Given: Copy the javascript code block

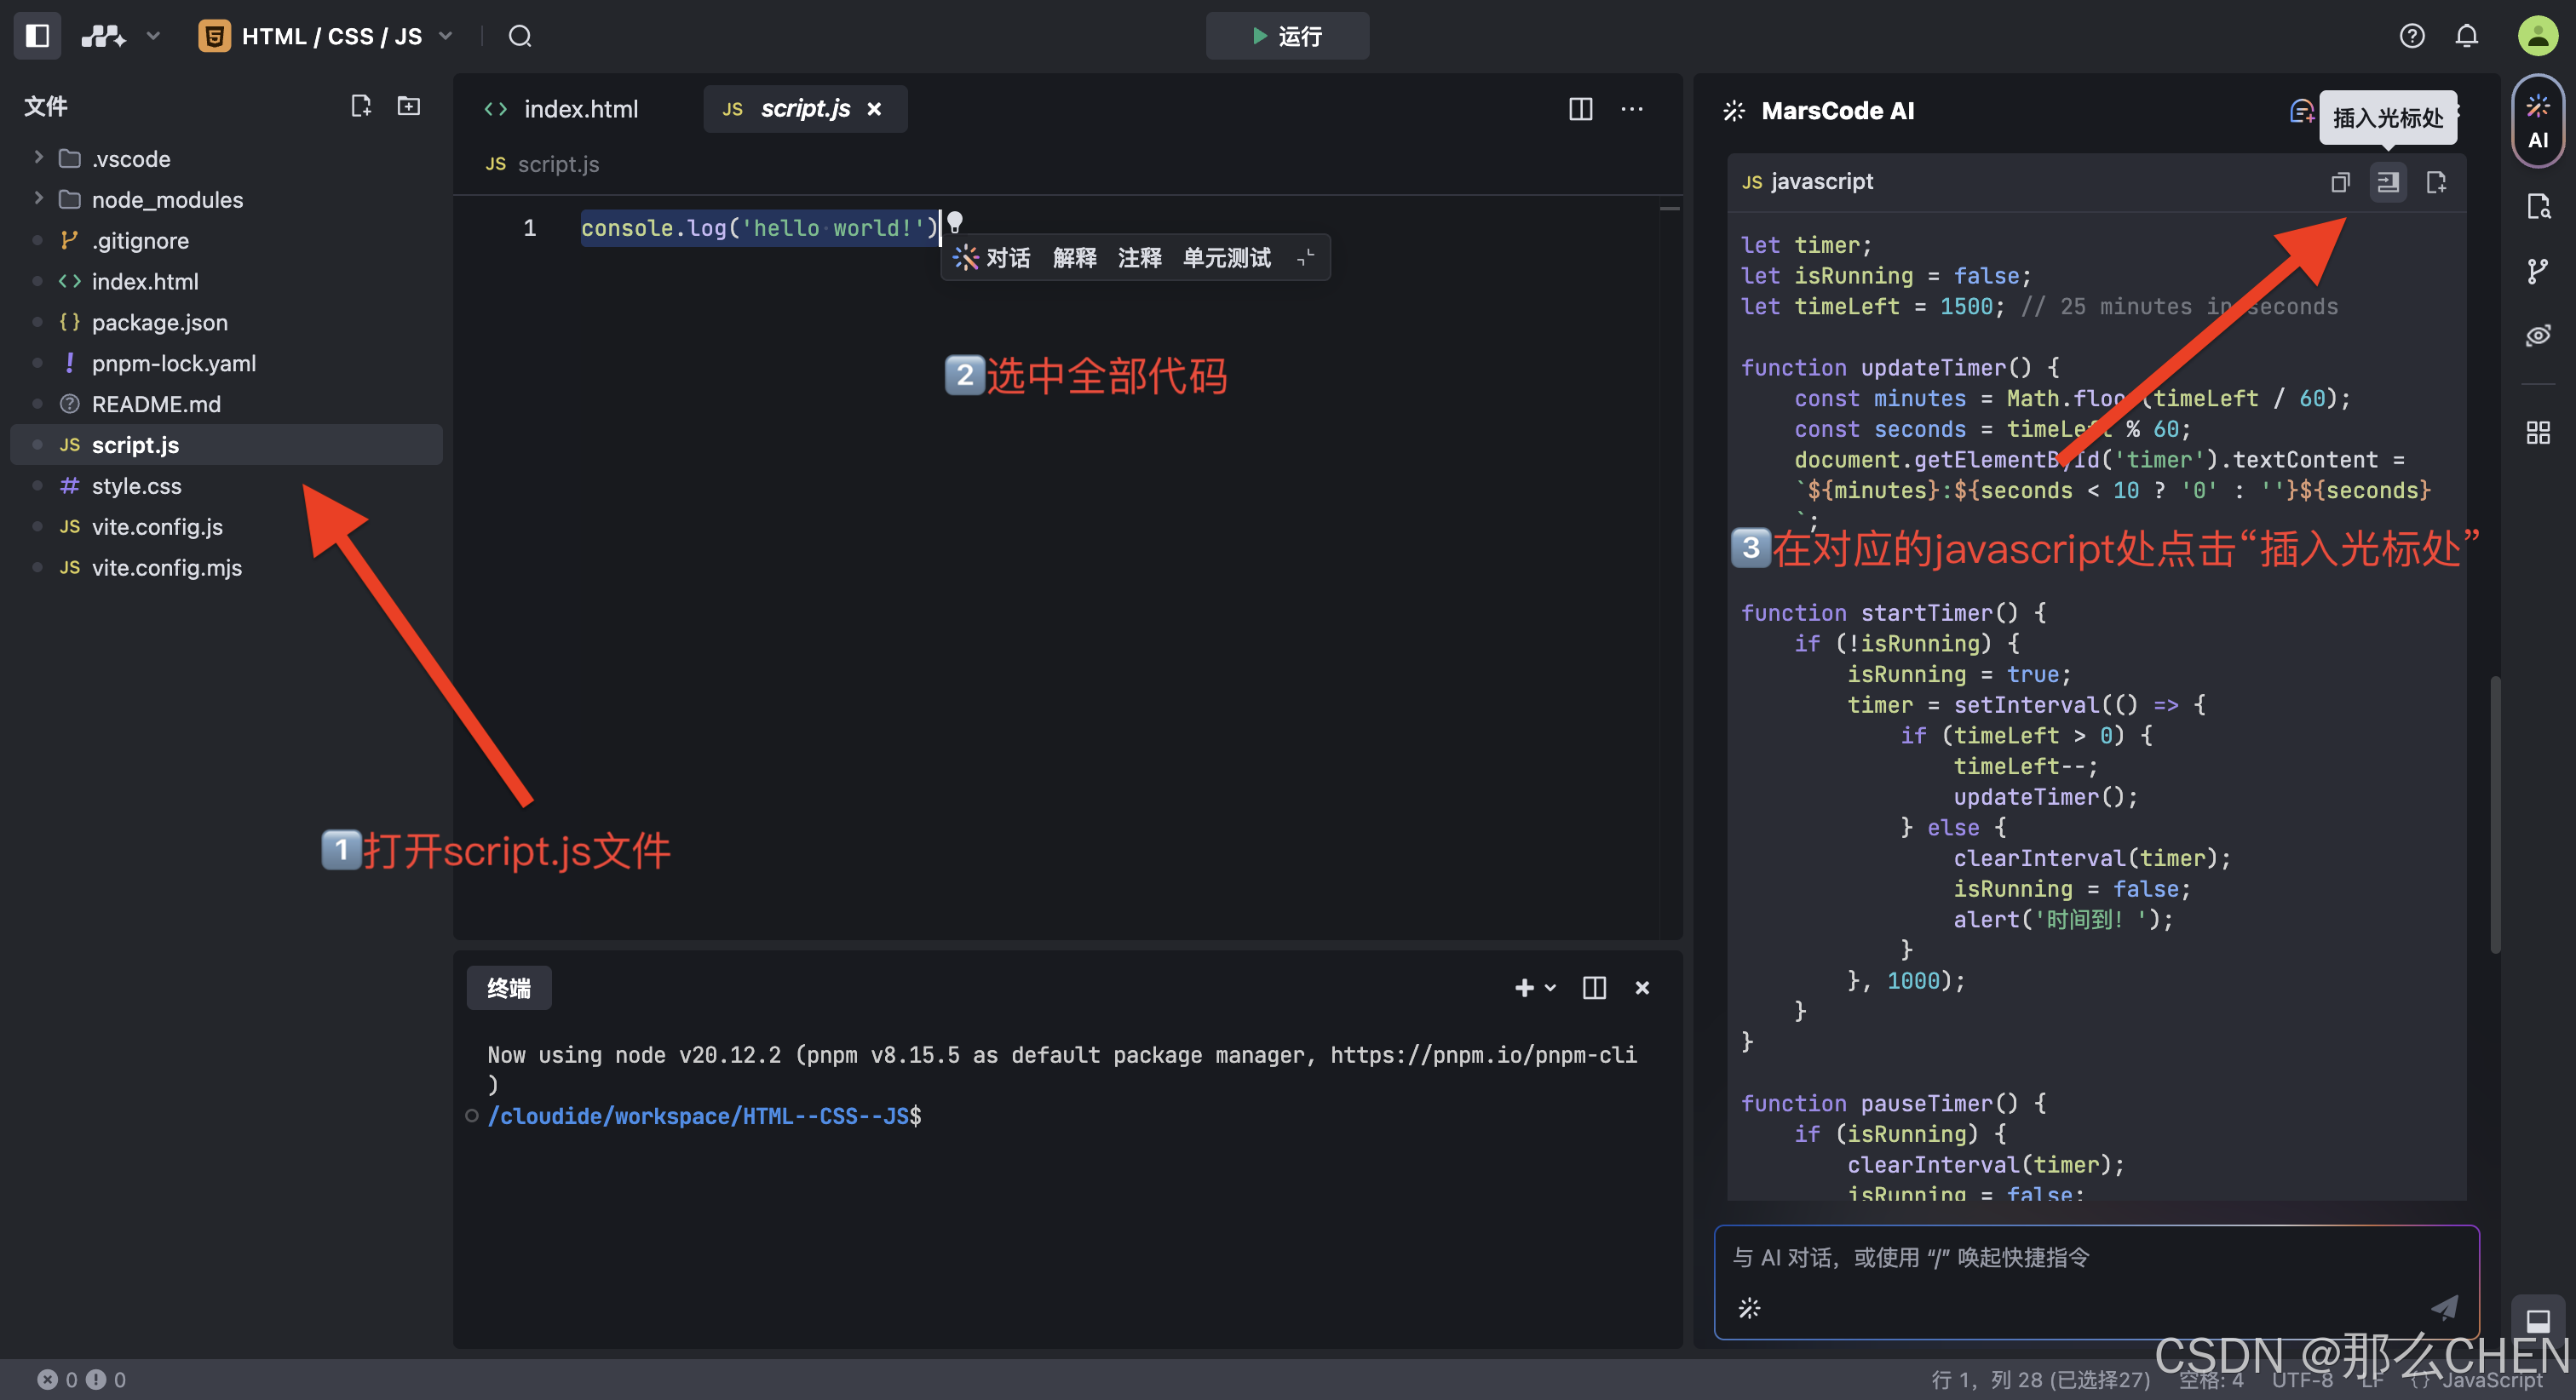Looking at the screenshot, I should (2340, 182).
